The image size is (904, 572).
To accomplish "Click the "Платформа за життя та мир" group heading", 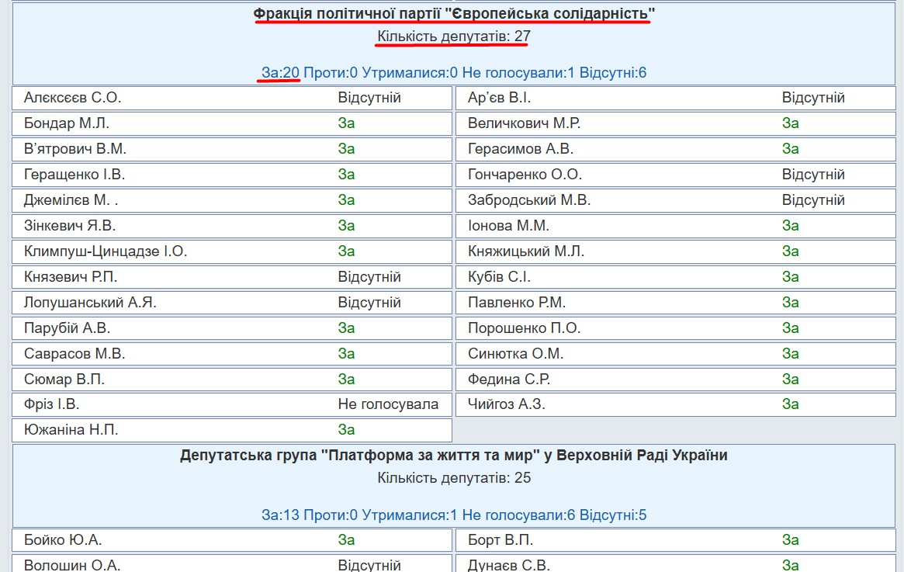I will point(454,456).
